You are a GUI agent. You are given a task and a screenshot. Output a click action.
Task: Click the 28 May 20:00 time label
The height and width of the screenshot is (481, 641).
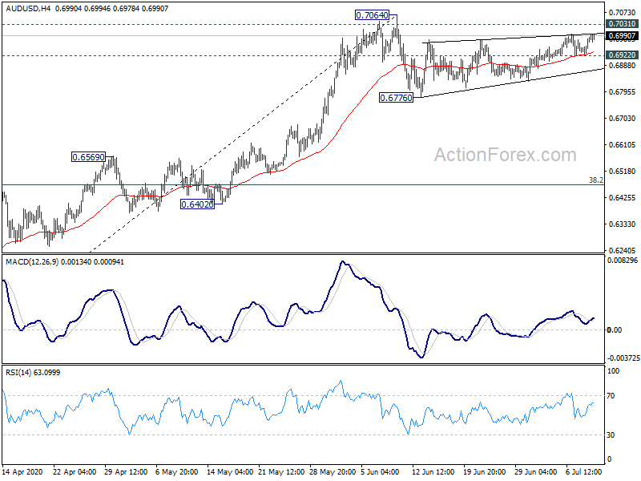click(x=331, y=471)
